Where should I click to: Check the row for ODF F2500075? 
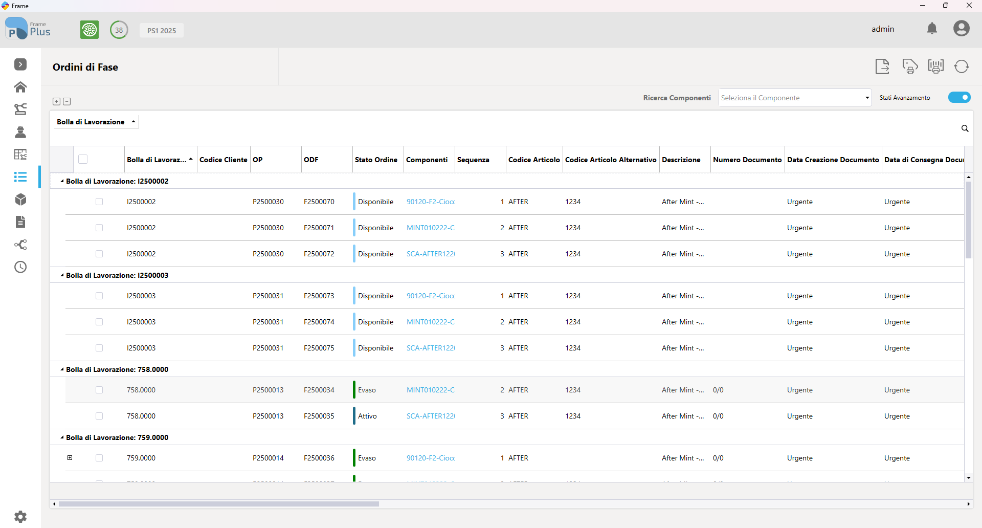[99, 348]
